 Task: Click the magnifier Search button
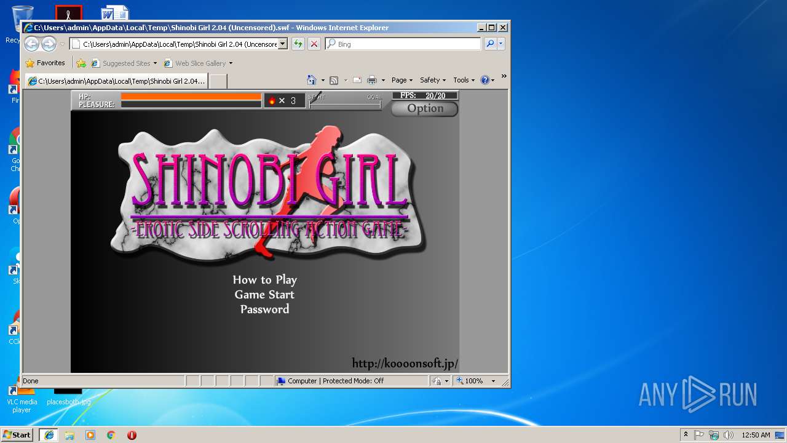[490, 44]
